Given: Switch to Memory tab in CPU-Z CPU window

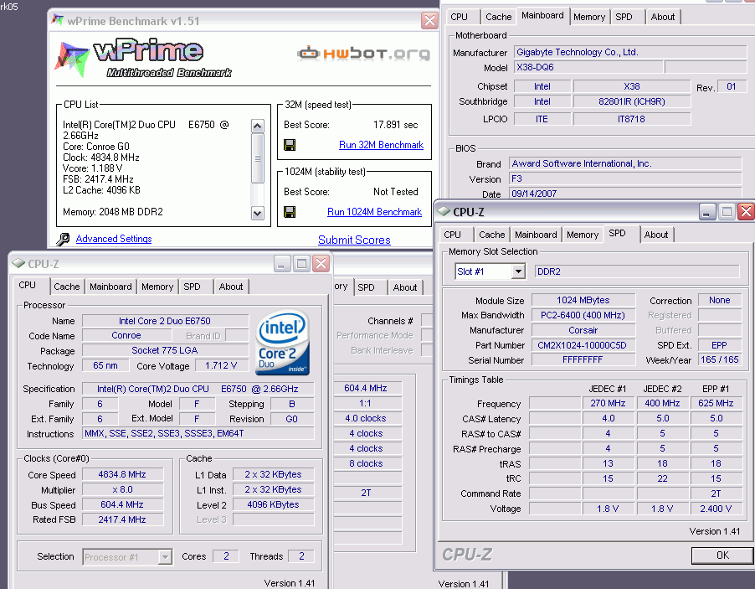Looking at the screenshot, I should coord(157,287).
